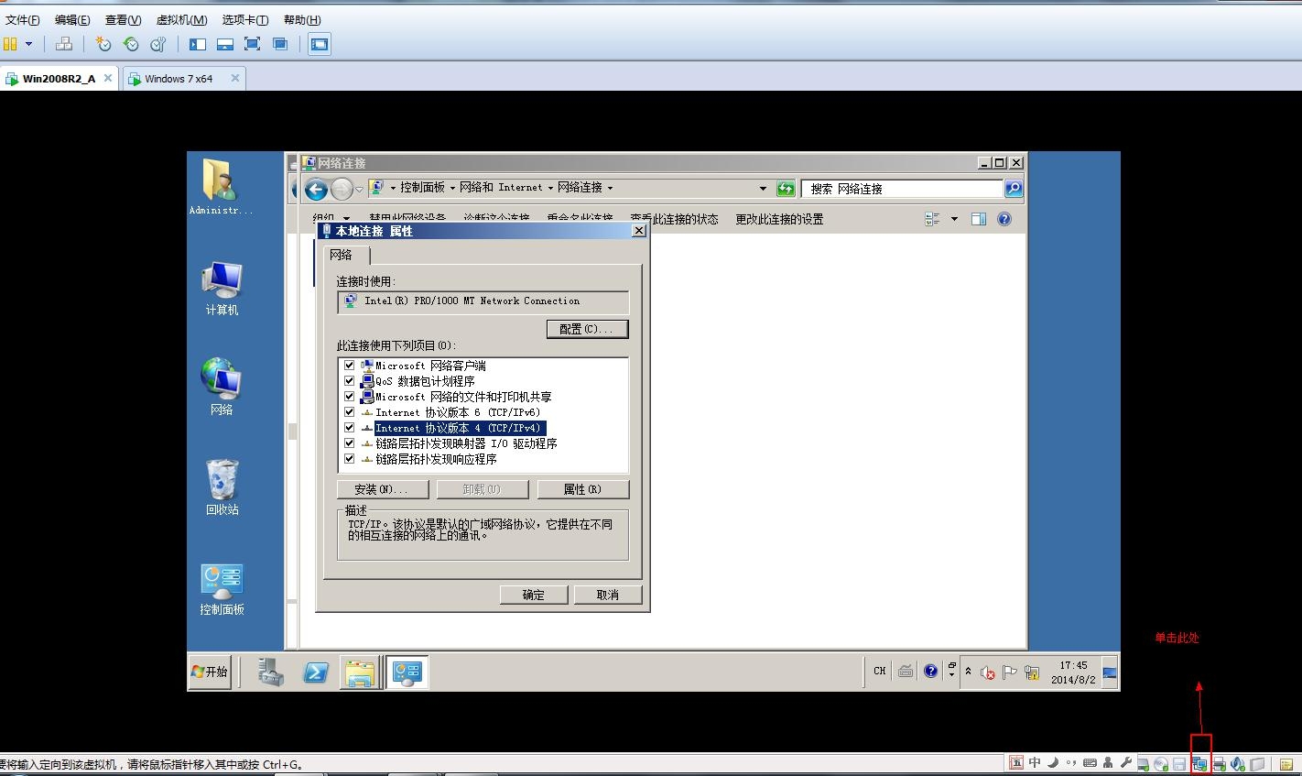
Task: Click the help question mark icon in 网络连接
Action: [x=1004, y=219]
